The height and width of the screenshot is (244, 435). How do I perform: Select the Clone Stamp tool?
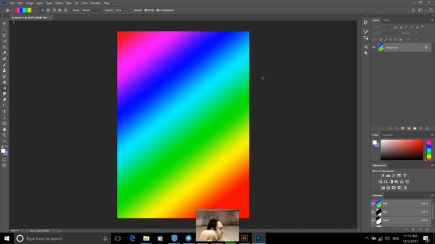click(4, 70)
